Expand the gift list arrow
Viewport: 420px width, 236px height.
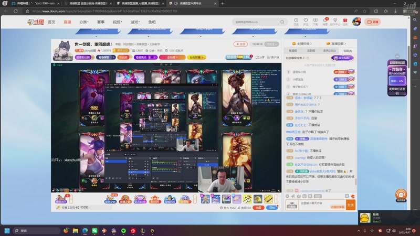tap(277, 199)
